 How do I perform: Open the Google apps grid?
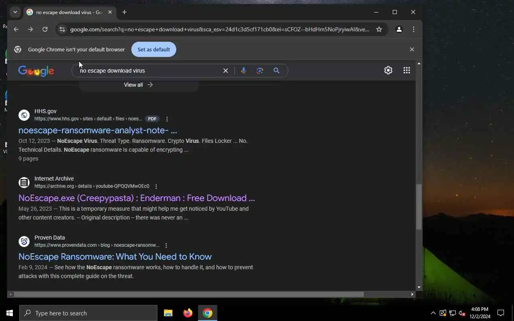[x=407, y=70]
